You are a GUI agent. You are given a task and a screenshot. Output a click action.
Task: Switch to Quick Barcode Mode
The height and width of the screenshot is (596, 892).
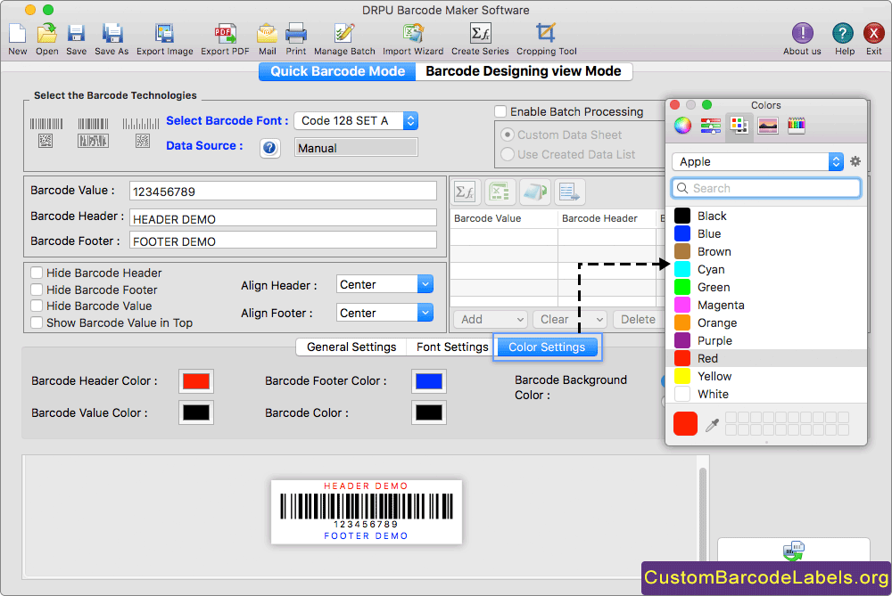click(337, 71)
